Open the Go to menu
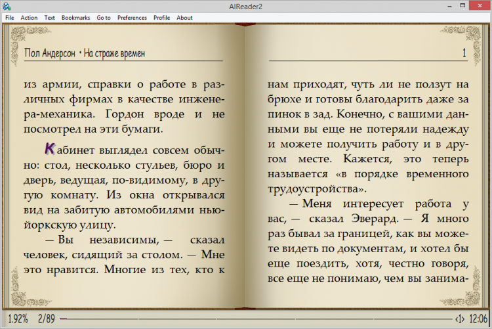This screenshot has height=329, width=492. coord(104,18)
